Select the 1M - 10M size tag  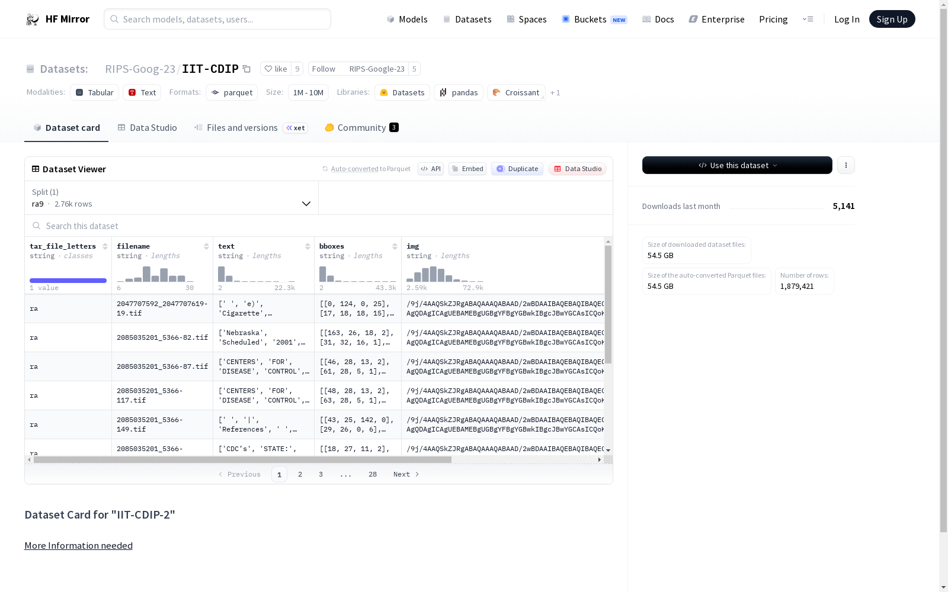[x=308, y=92]
